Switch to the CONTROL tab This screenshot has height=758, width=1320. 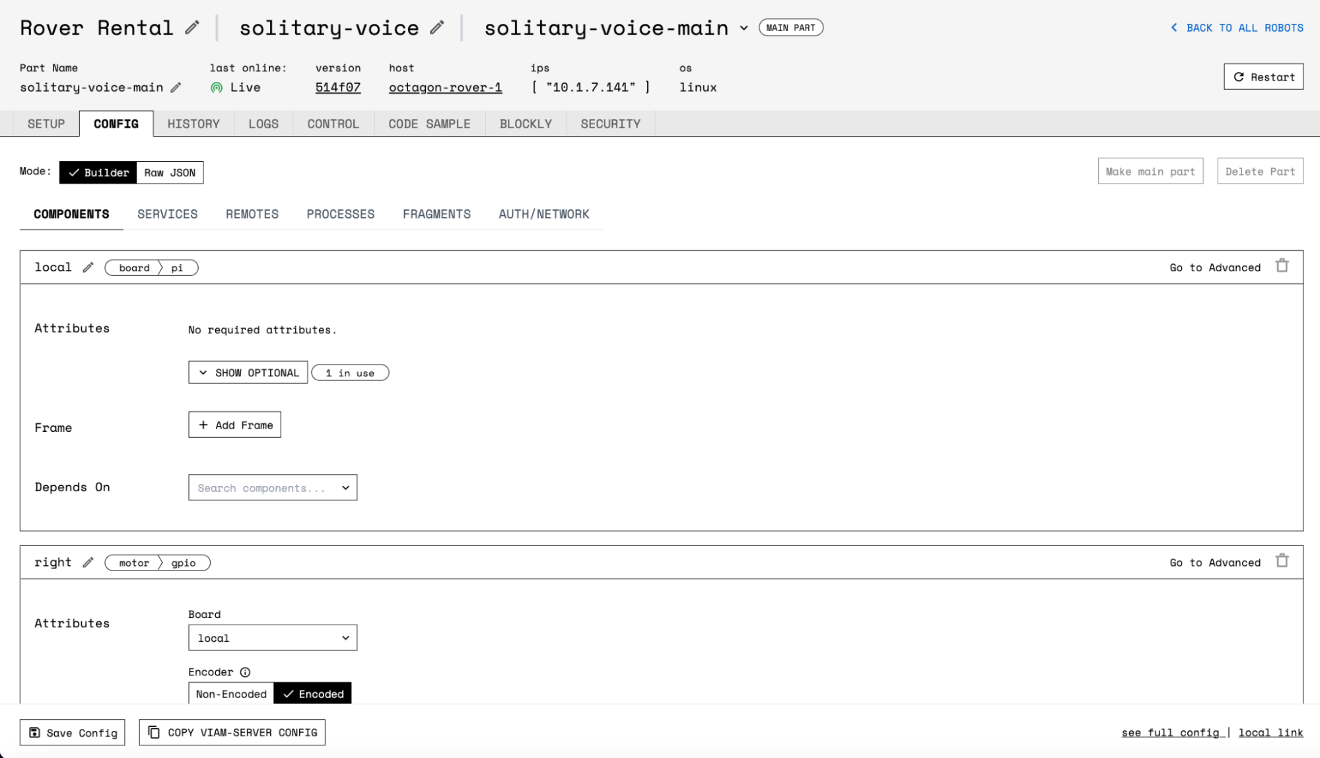[x=333, y=123]
